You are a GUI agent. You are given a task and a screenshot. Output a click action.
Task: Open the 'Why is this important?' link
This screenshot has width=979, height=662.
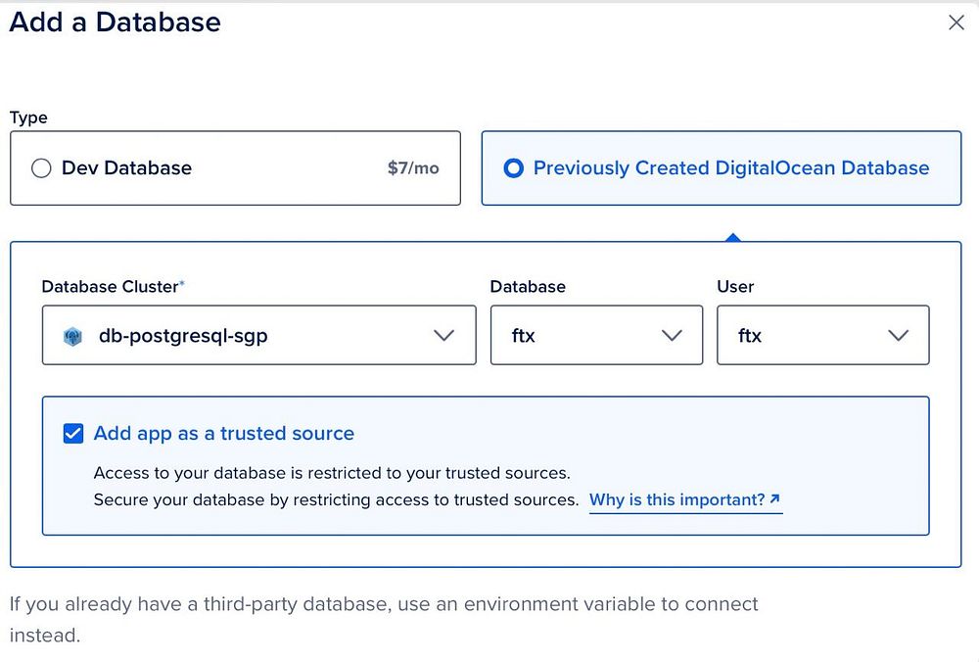pyautogui.click(x=676, y=499)
